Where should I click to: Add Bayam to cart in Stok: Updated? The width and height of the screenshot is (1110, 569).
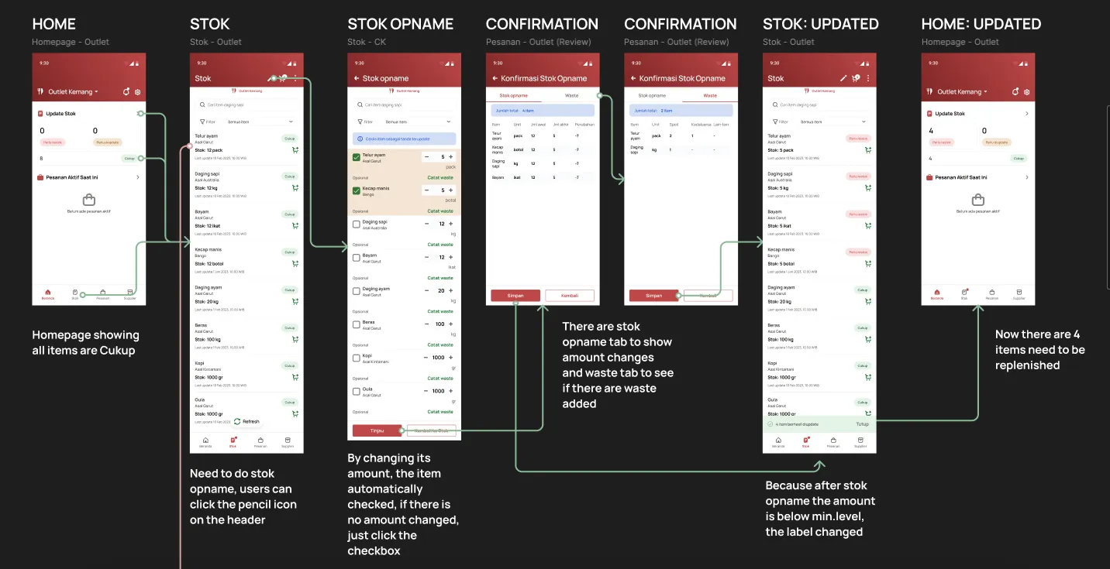(x=868, y=226)
